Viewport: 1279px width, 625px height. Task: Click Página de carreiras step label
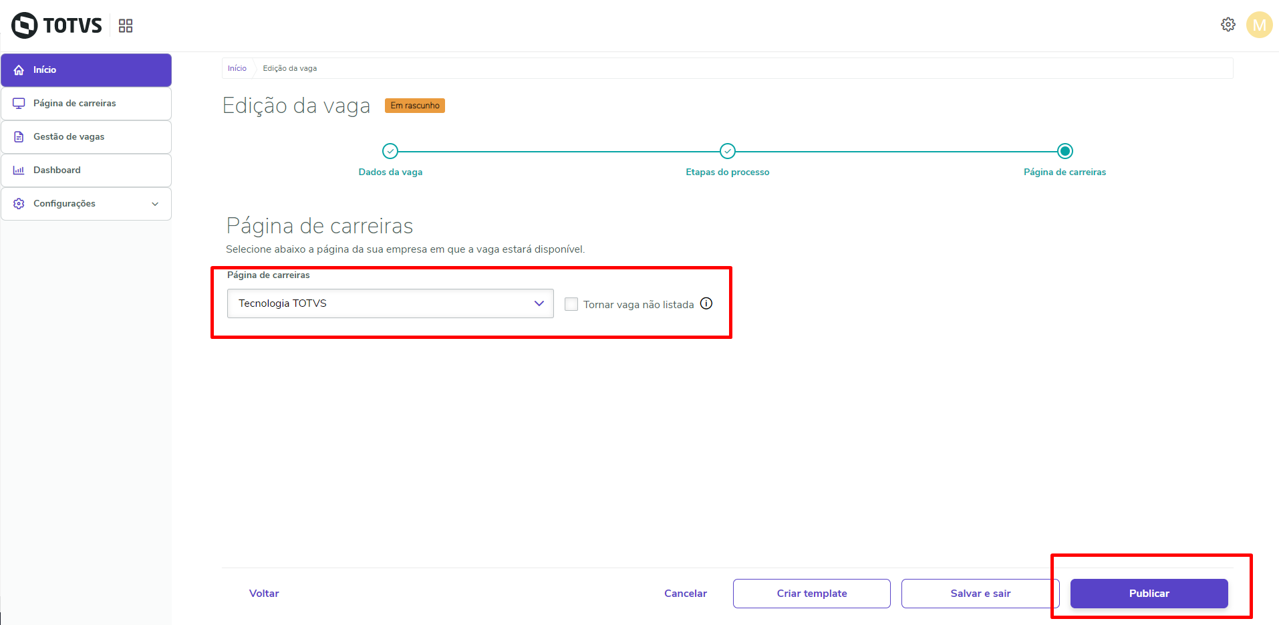pyautogui.click(x=1065, y=172)
